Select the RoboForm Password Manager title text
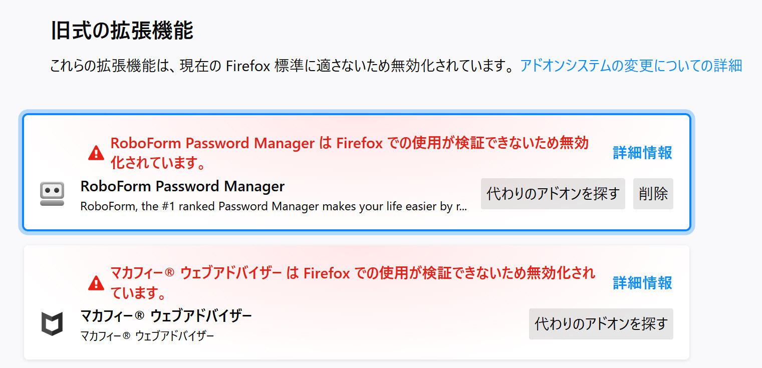Screen dimensions: 762x368 (x=182, y=186)
